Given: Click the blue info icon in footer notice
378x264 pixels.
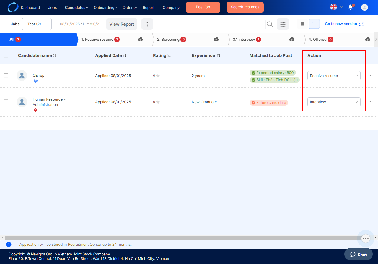Looking at the screenshot, I should coord(9,245).
